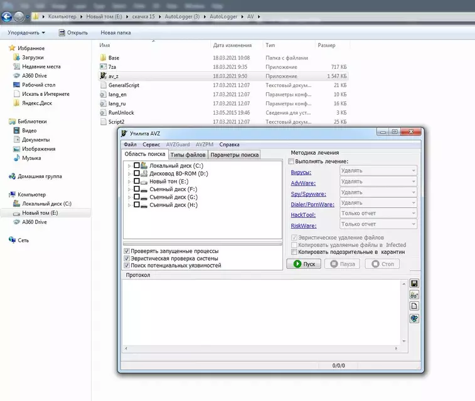Click the Пауза pause button

point(343,264)
